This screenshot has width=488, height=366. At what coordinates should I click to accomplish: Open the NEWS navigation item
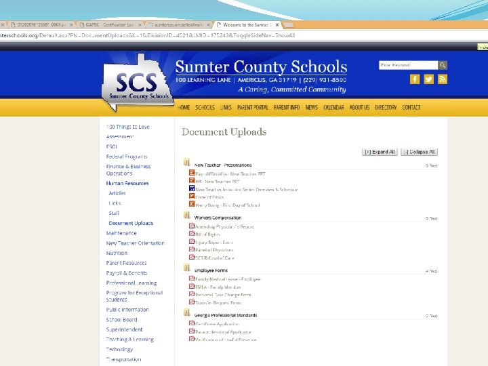pos(312,107)
